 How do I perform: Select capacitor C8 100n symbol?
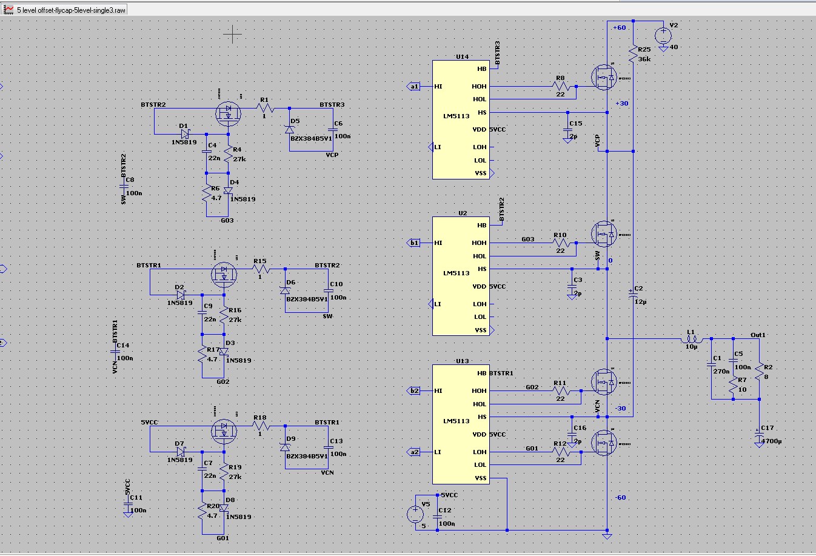[x=124, y=186]
